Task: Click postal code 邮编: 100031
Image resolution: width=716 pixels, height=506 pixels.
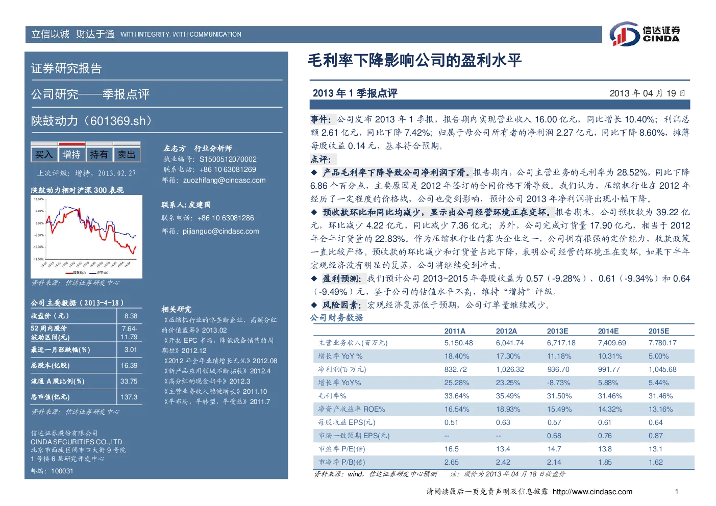Action: coord(52,471)
